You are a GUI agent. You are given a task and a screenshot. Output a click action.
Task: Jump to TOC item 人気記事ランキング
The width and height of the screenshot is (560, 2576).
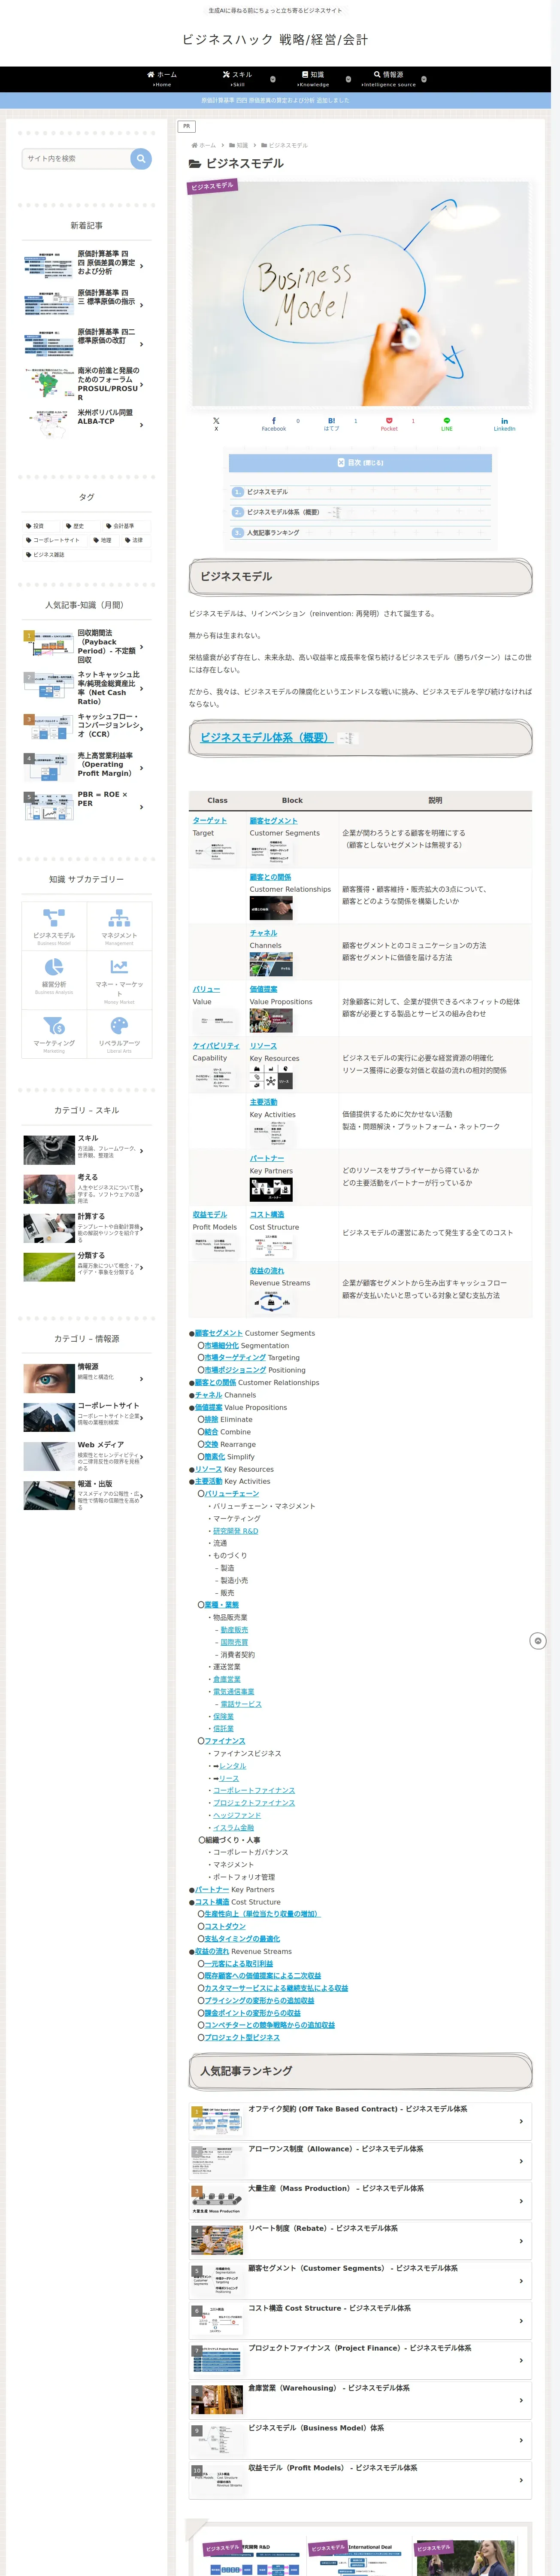click(x=273, y=532)
